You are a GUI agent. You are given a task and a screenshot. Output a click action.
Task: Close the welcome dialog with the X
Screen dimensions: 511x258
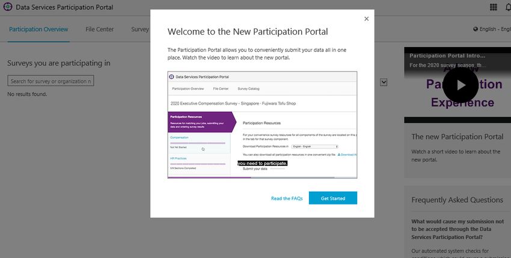(366, 19)
